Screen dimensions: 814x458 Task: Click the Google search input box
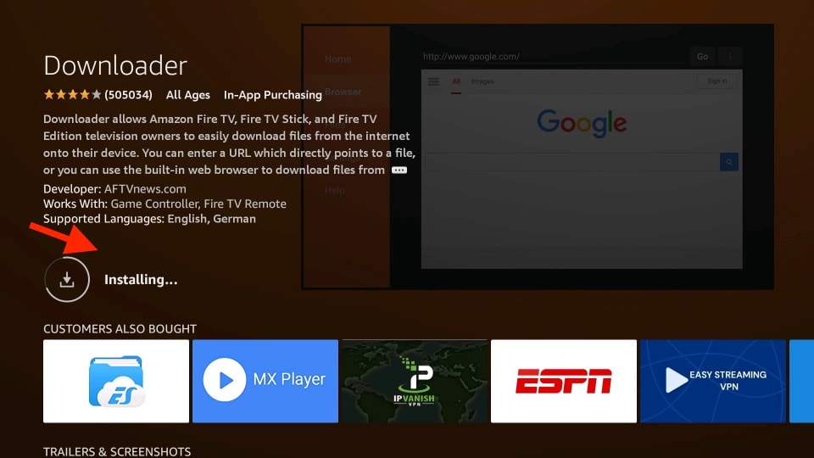click(x=572, y=162)
